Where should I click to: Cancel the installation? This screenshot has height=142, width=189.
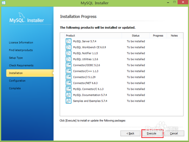click(174, 133)
